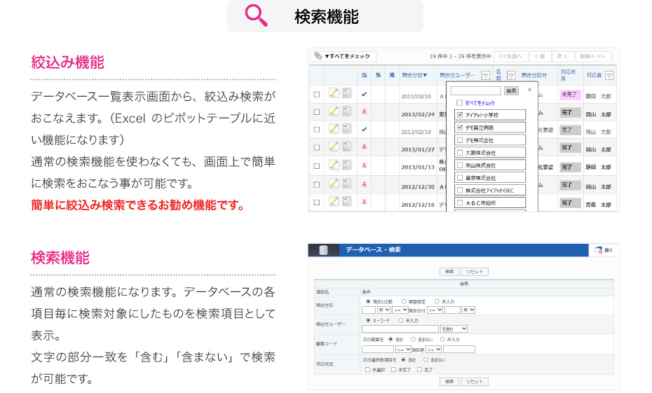Click the 対応状況 column header
Image resolution: width=652 pixels, height=393 pixels.
coord(569,75)
